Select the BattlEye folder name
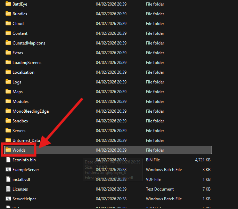Screen dimensions: 238x209 pos(20,4)
